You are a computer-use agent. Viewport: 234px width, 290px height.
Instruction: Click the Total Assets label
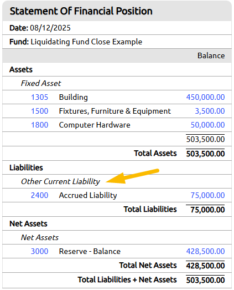pyautogui.click(x=155, y=154)
